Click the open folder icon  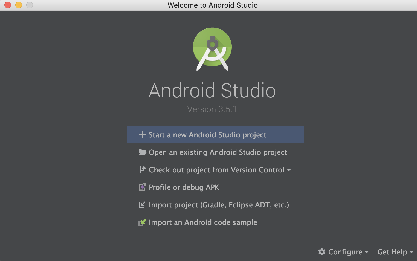click(x=143, y=152)
